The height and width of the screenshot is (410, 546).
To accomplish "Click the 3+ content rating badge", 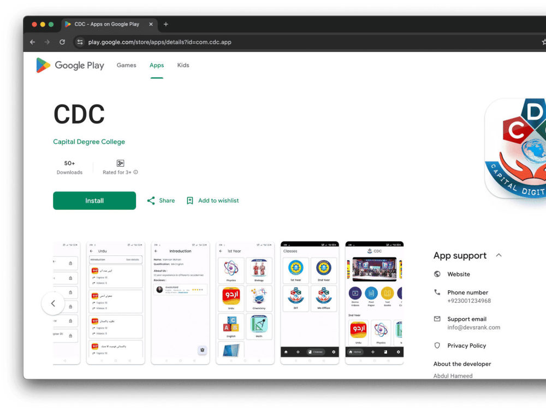I will pyautogui.click(x=120, y=163).
